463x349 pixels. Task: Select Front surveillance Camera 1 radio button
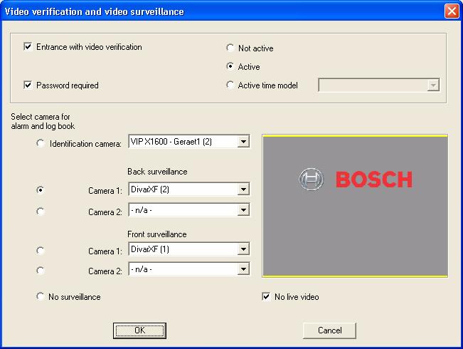click(40, 251)
